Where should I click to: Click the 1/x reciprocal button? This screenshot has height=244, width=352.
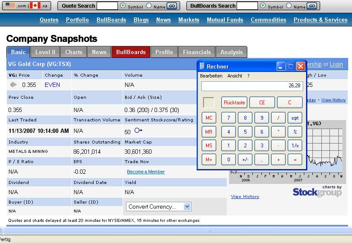coord(295,145)
